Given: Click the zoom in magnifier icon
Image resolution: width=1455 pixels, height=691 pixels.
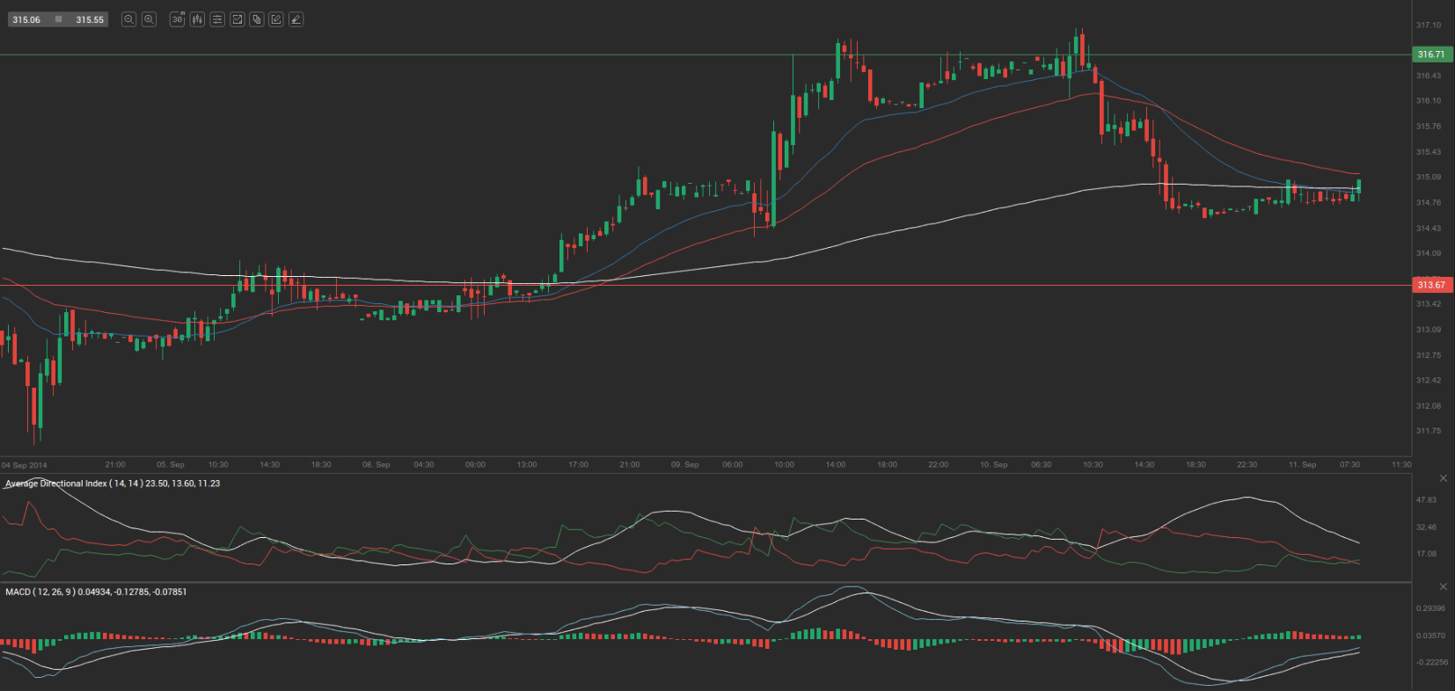Looking at the screenshot, I should click(150, 19).
